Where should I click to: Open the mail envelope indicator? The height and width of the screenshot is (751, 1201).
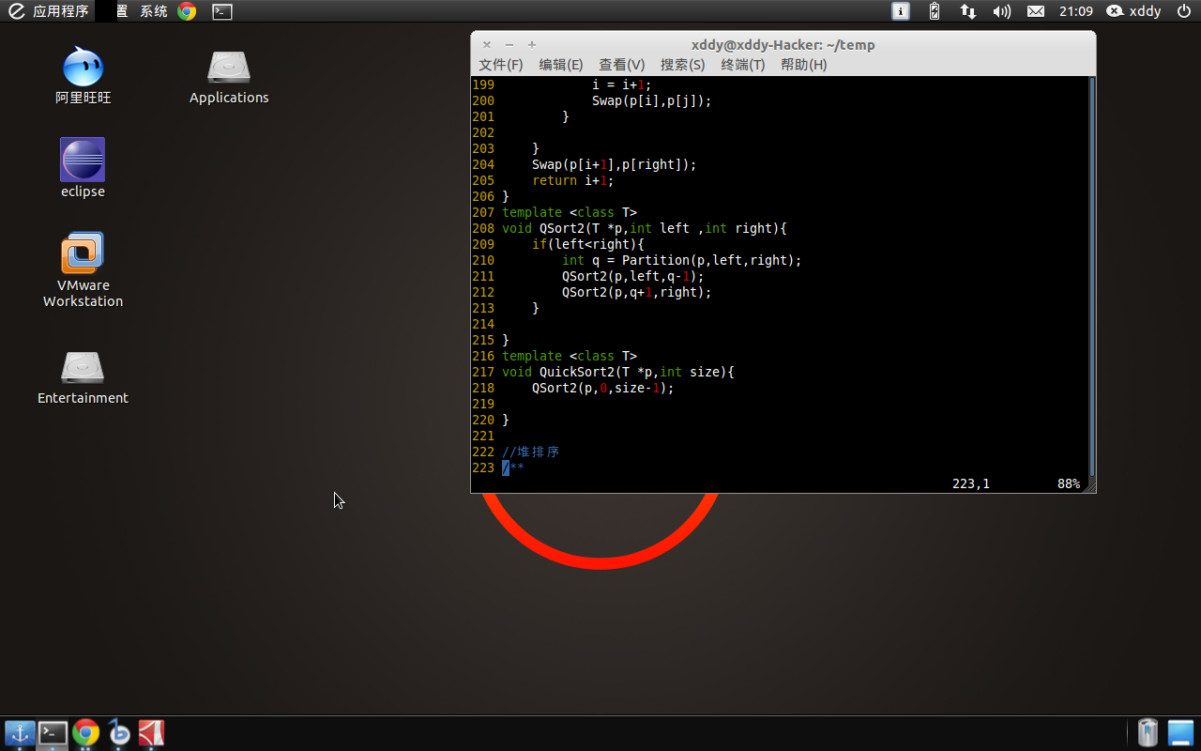point(1036,11)
